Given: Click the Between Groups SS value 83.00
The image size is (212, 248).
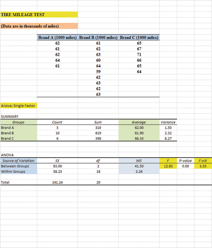Looking at the screenshot, I should tap(58, 166).
